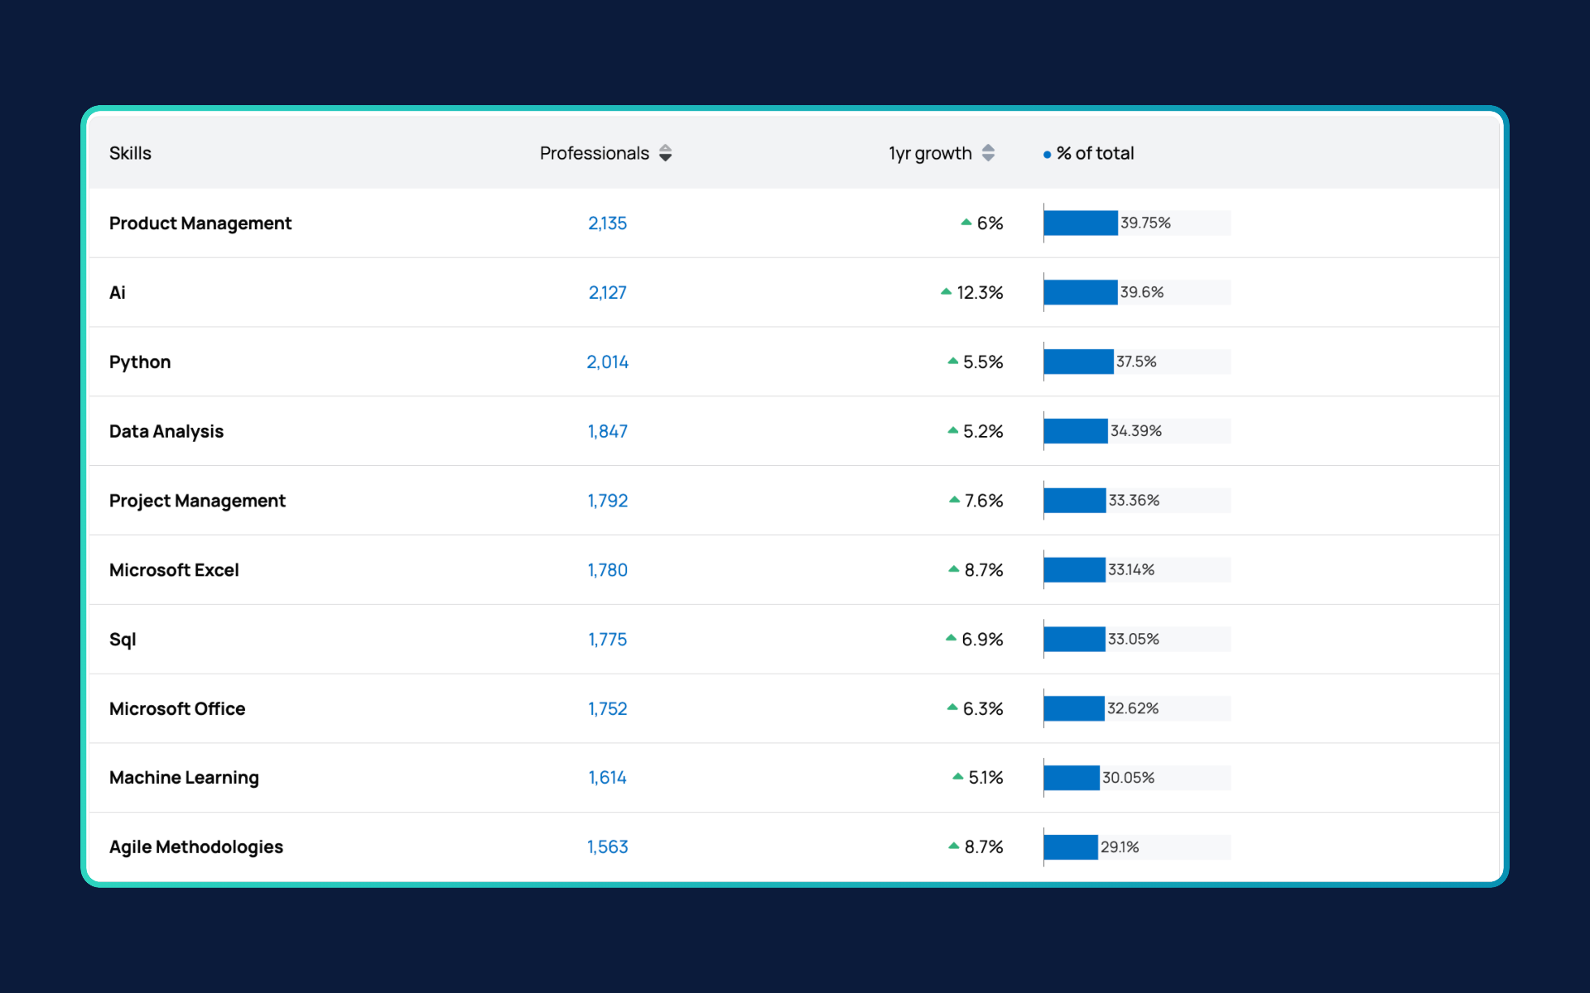The width and height of the screenshot is (1590, 993).
Task: Click the 30.05% share bar
Action: (x=1137, y=778)
